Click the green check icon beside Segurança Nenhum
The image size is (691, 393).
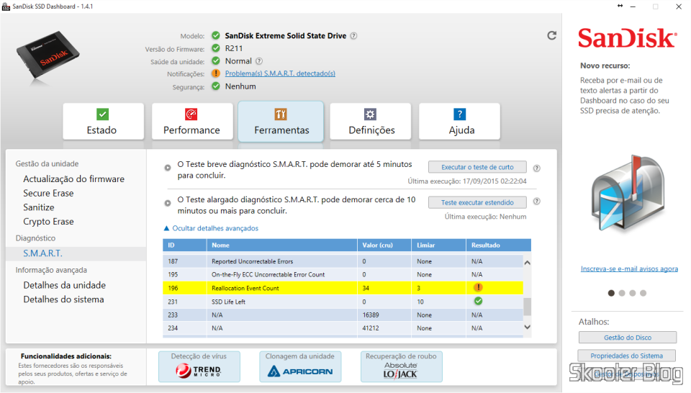tap(215, 86)
